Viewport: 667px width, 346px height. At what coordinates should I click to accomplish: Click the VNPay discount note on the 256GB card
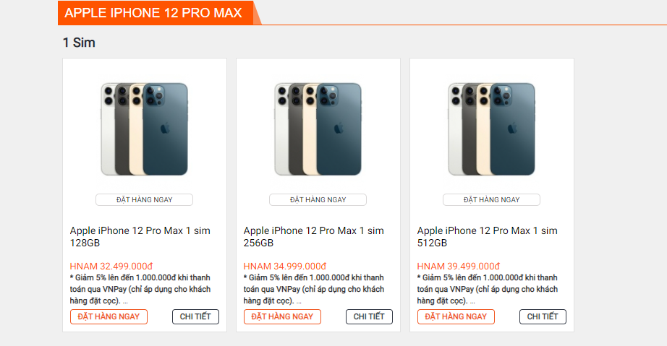313,289
